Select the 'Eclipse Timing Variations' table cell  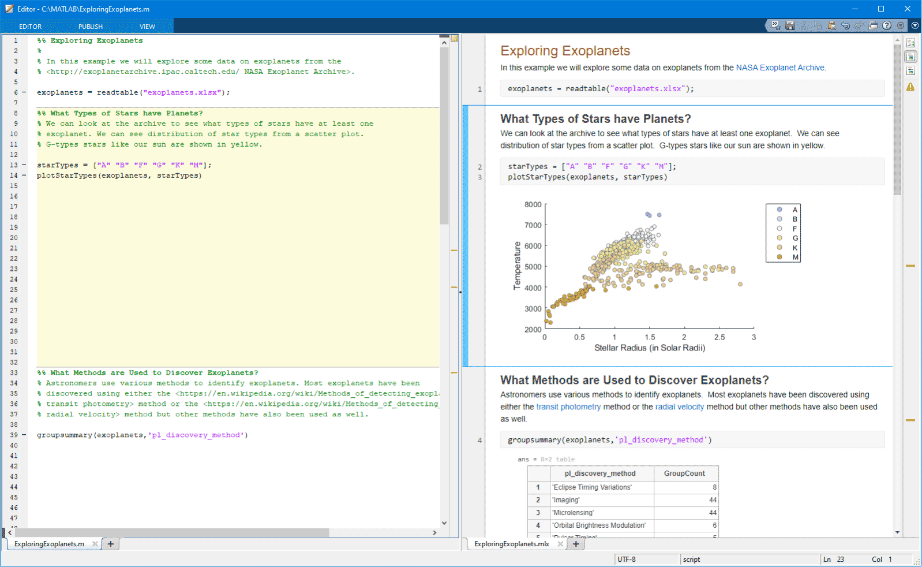pyautogui.click(x=602, y=487)
